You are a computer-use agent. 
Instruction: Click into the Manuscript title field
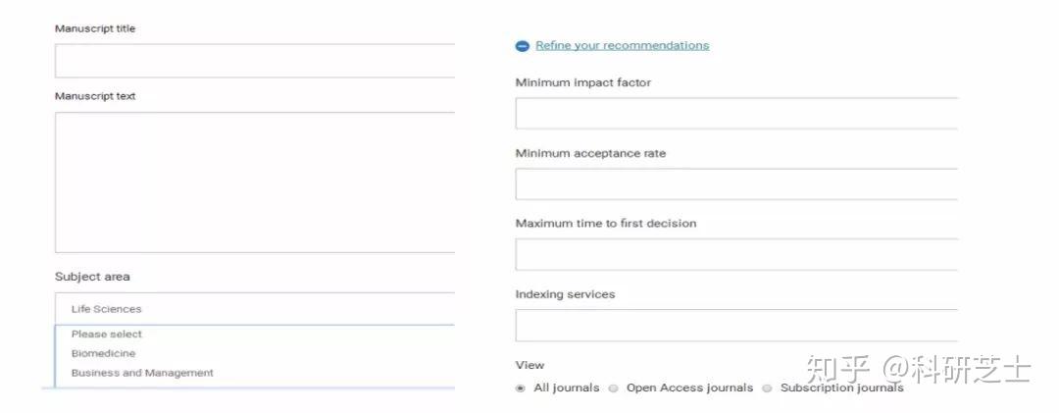pyautogui.click(x=255, y=61)
